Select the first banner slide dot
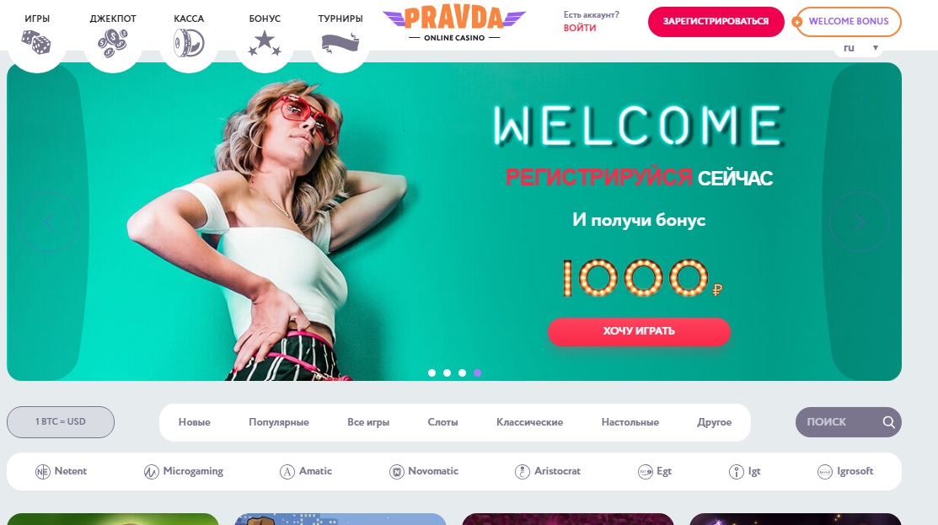This screenshot has height=525, width=938. [431, 372]
